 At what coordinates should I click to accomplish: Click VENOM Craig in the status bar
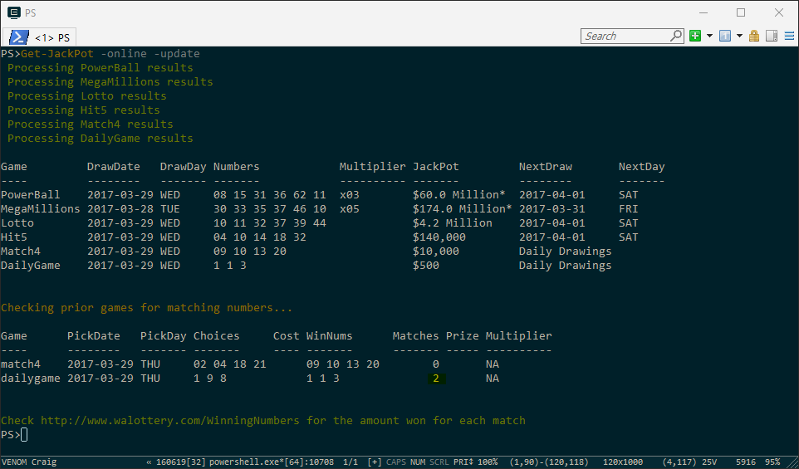click(29, 462)
